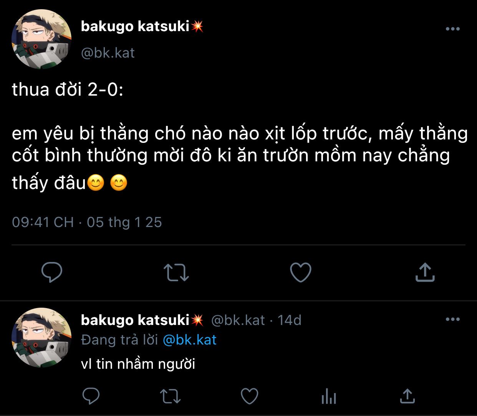Retweet the "vl tin nhầm người" reply
The image size is (477, 416).
[x=170, y=396]
